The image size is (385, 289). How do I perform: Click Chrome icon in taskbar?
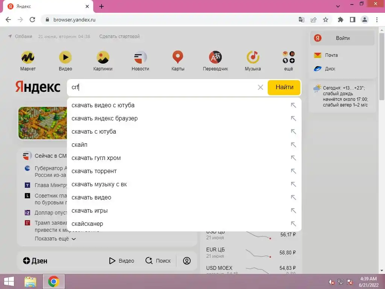coord(54,281)
